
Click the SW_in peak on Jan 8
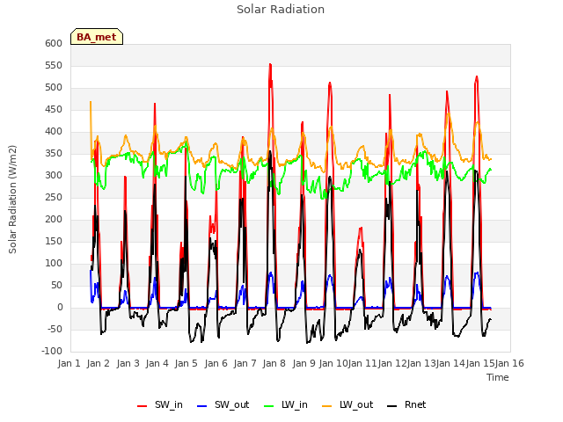pos(270,64)
